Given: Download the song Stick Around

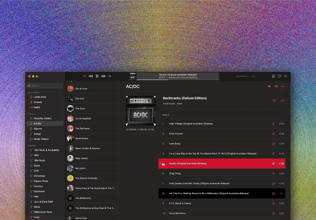Looking at the screenshot, I should point(273,134).
